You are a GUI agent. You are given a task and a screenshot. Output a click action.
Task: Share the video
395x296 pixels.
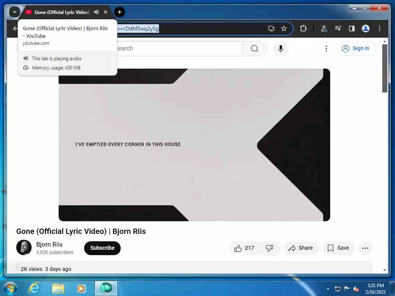301,248
